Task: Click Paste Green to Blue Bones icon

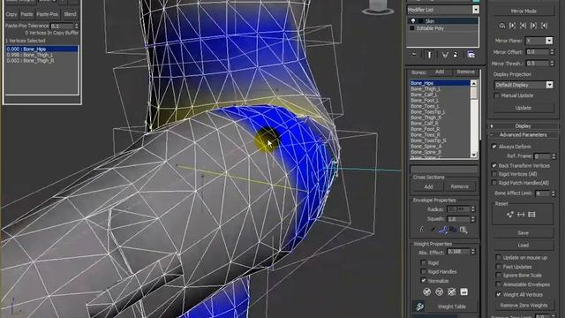Action: tap(512, 26)
